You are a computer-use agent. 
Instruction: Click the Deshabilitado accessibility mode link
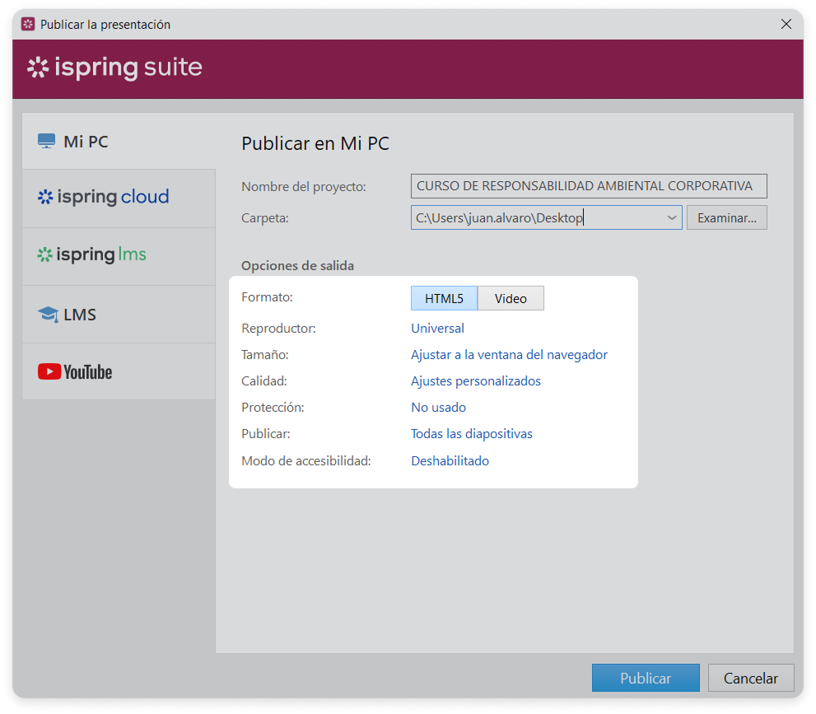450,461
